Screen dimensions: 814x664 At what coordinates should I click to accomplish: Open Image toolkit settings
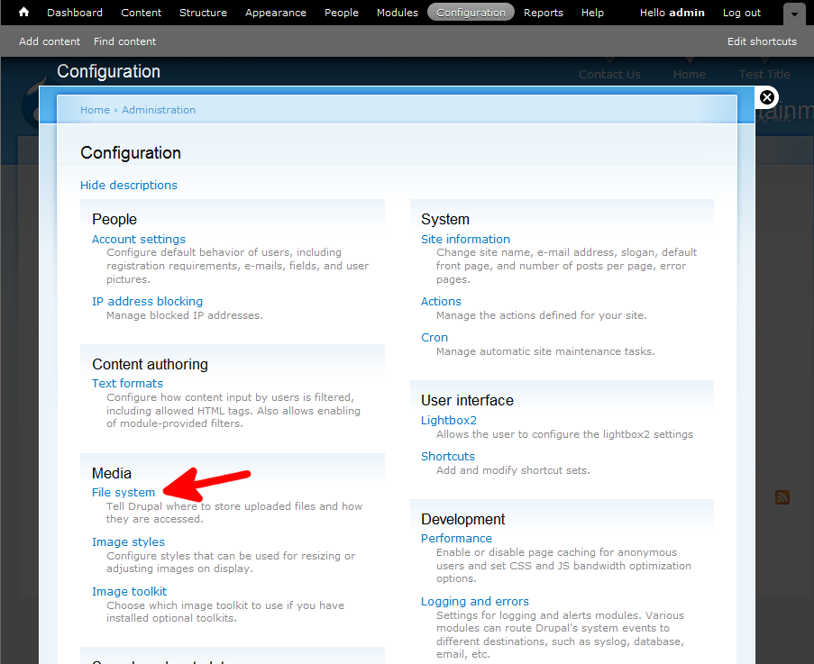[129, 591]
